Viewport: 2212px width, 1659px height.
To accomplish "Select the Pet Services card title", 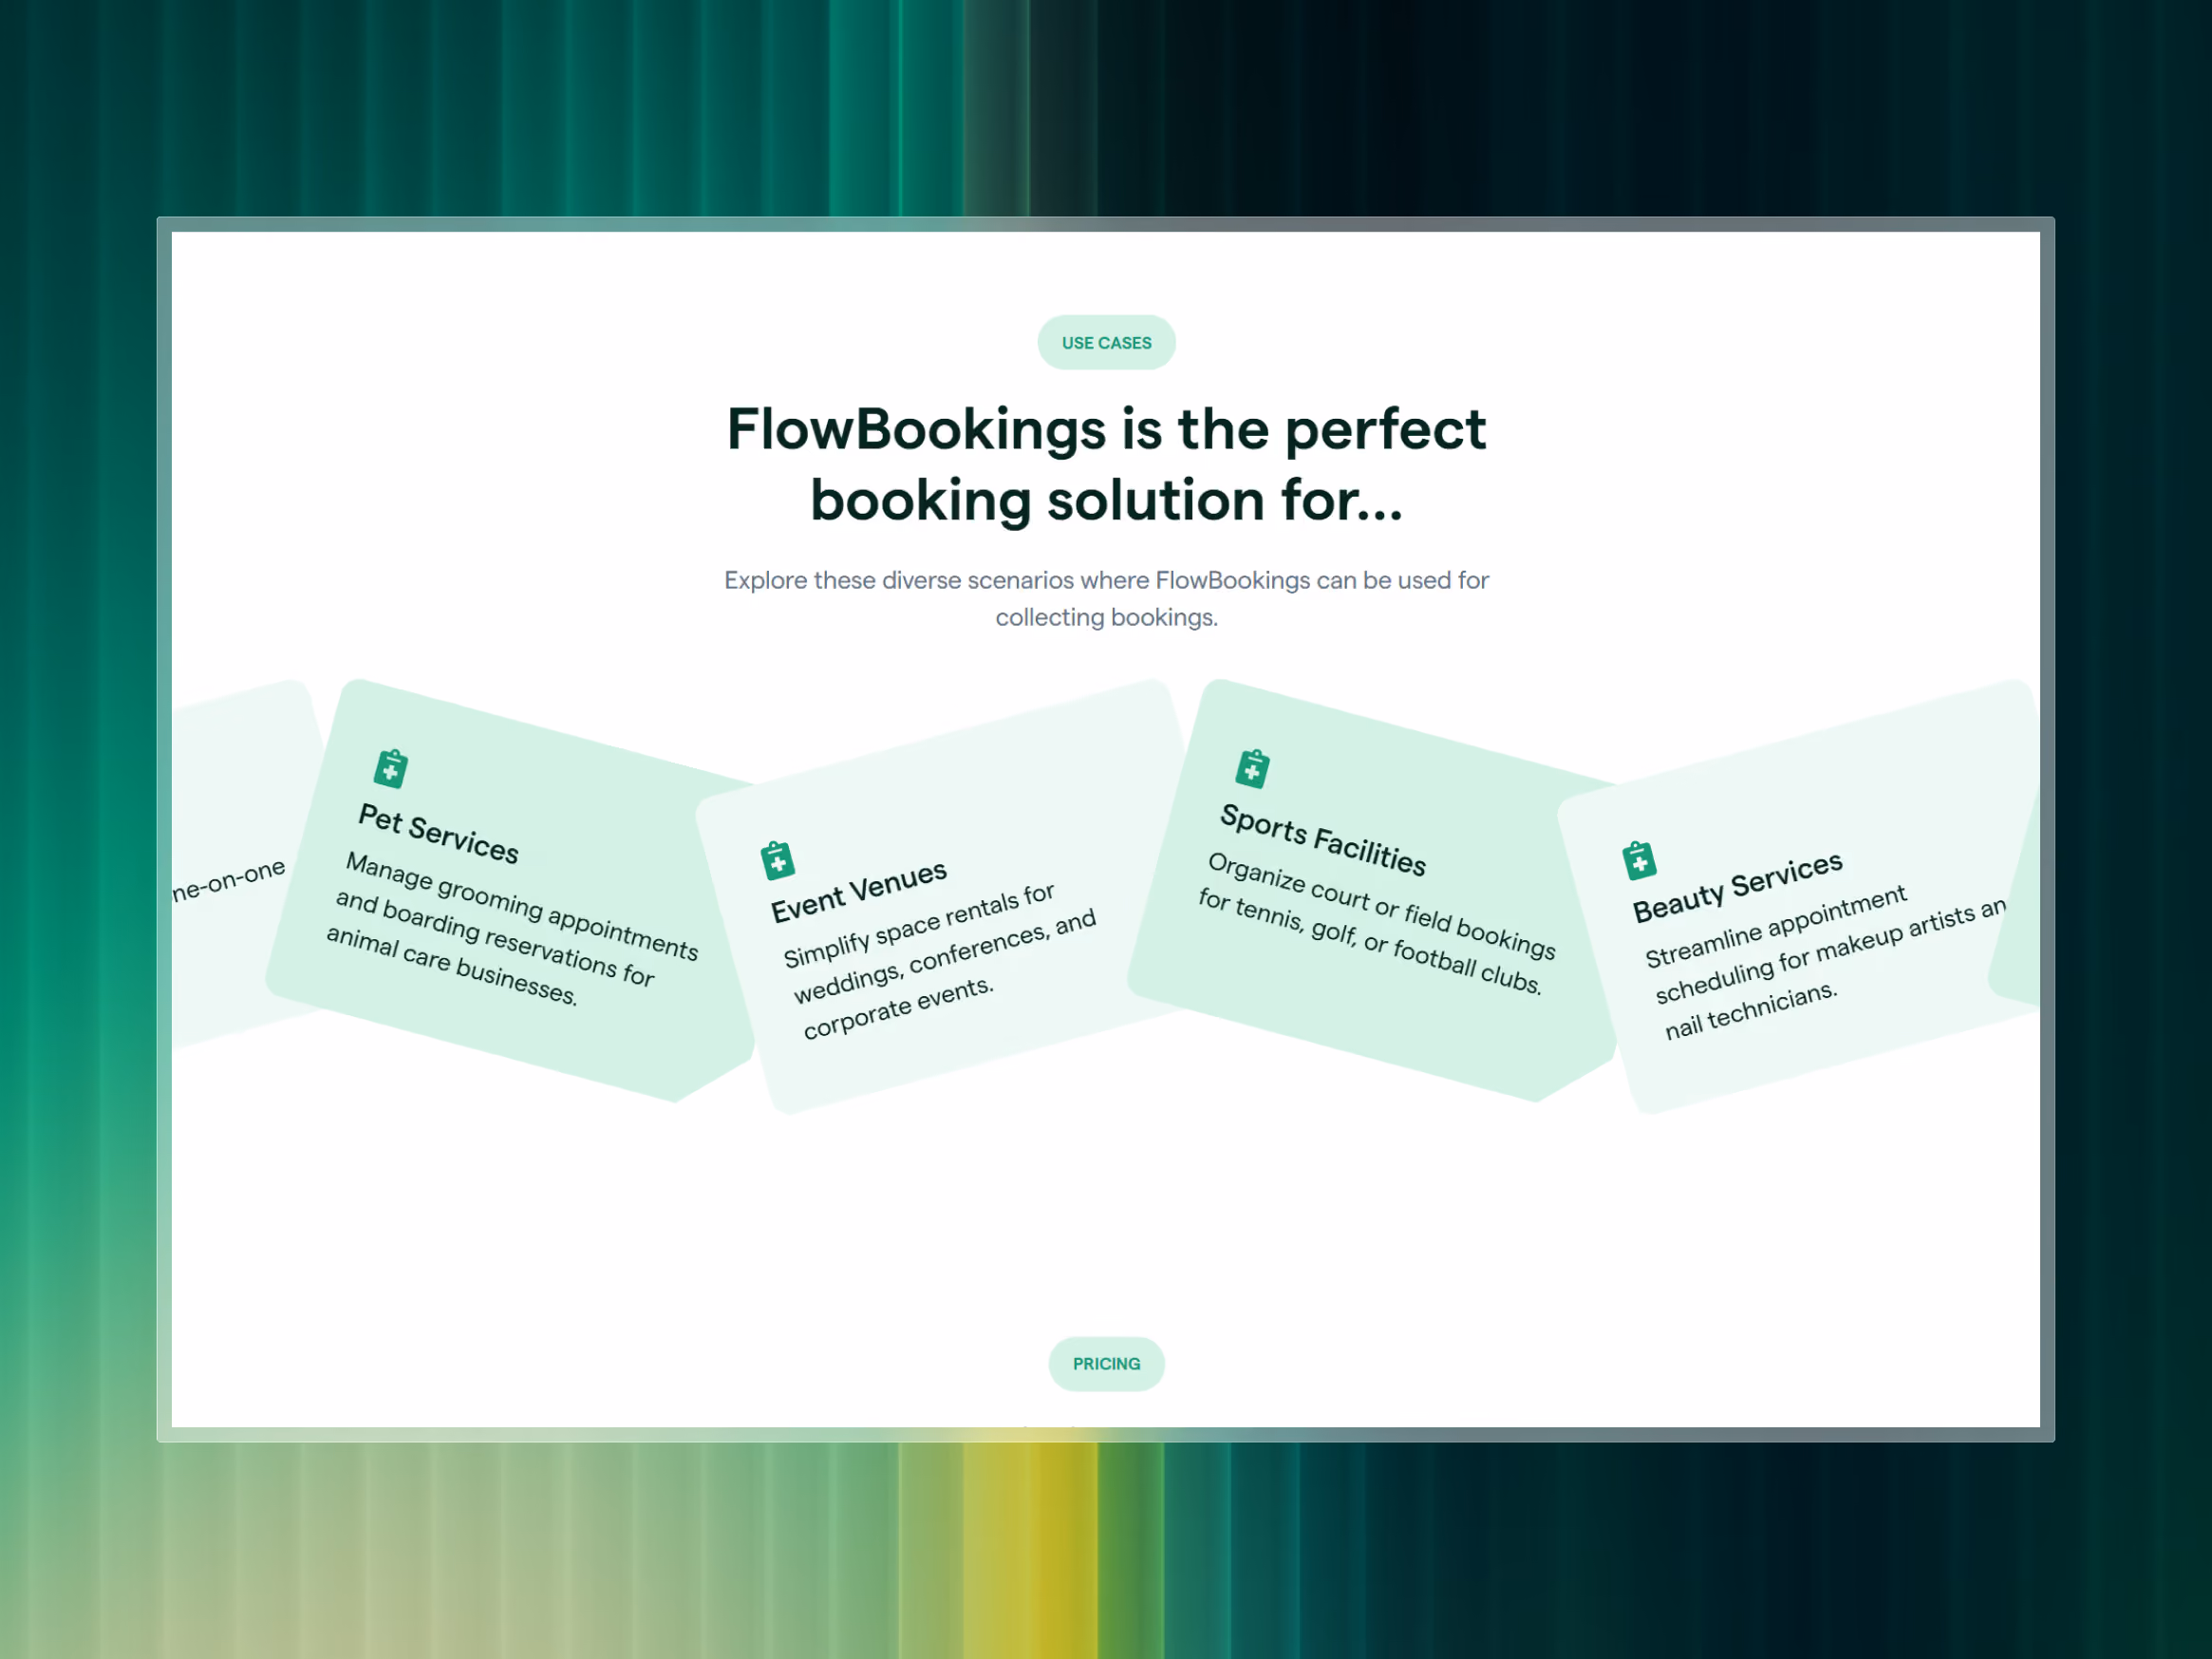I will pos(439,833).
